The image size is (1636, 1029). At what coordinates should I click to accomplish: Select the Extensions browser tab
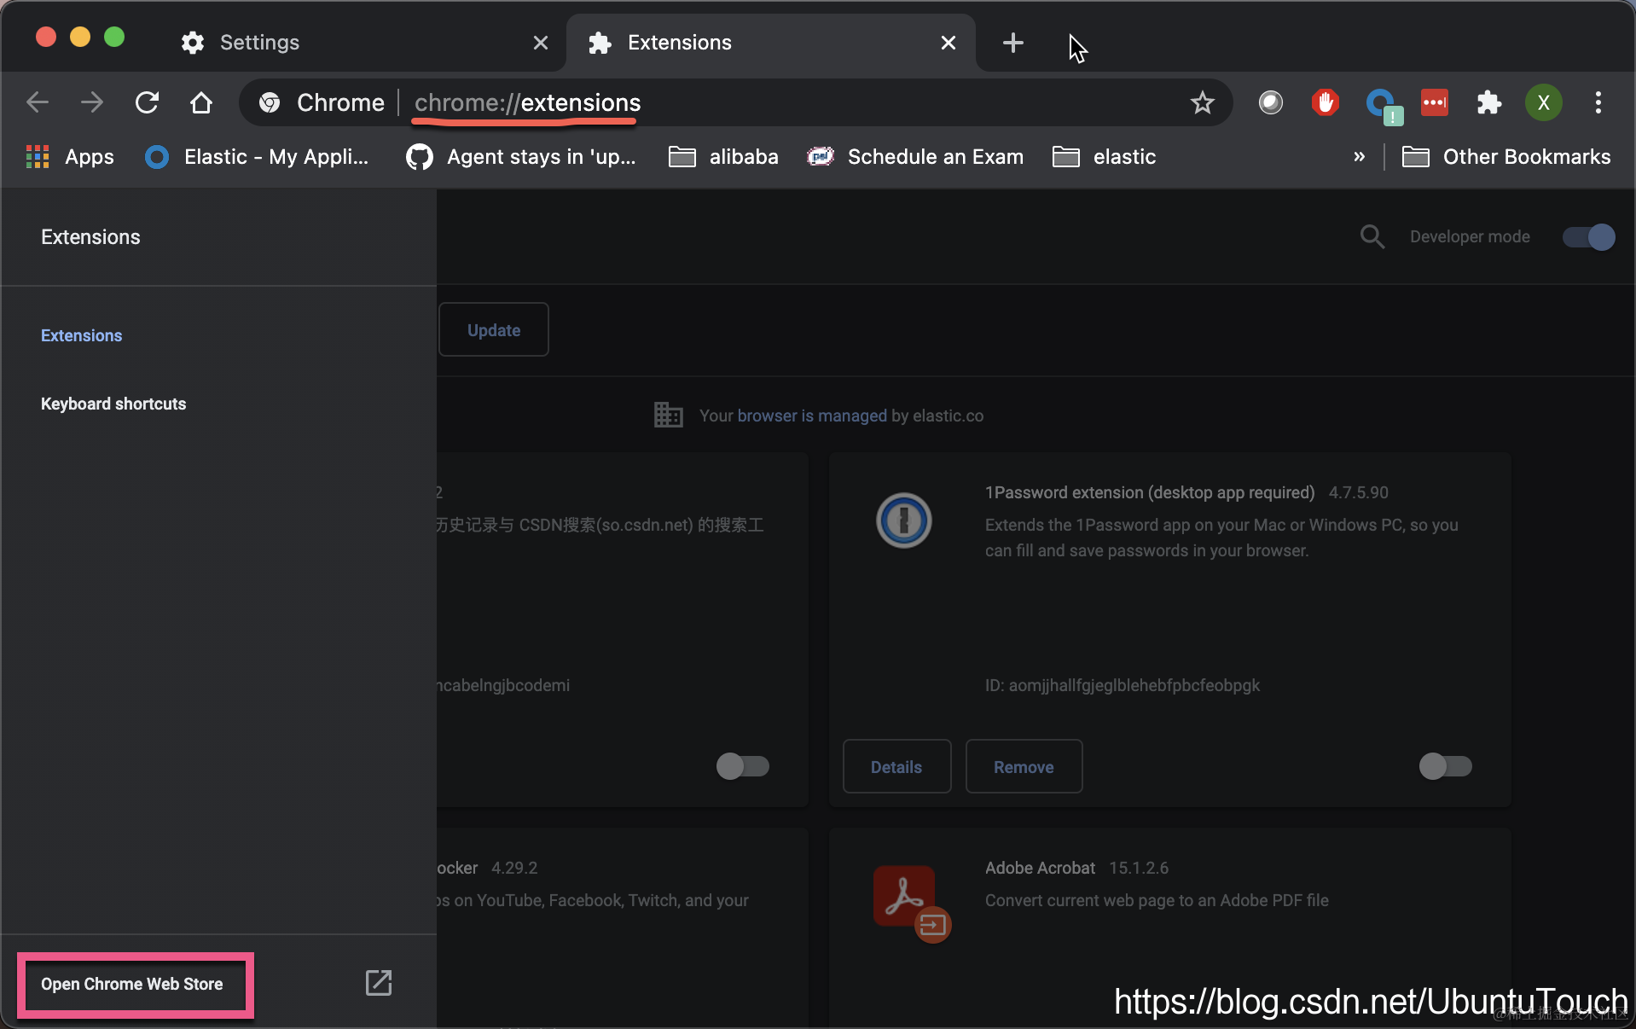(x=771, y=43)
